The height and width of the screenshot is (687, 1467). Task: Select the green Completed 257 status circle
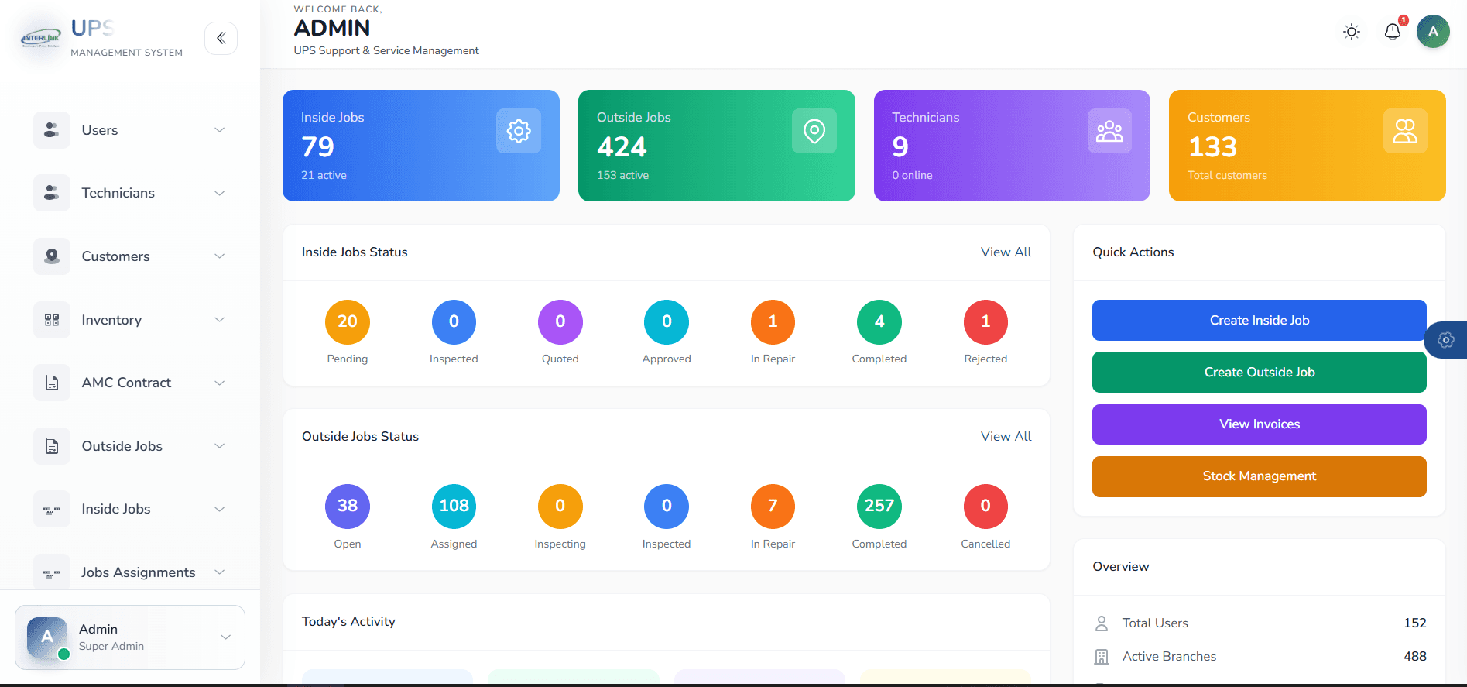[879, 506]
